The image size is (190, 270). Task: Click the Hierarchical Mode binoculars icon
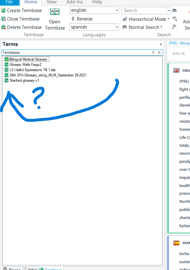click(125, 19)
